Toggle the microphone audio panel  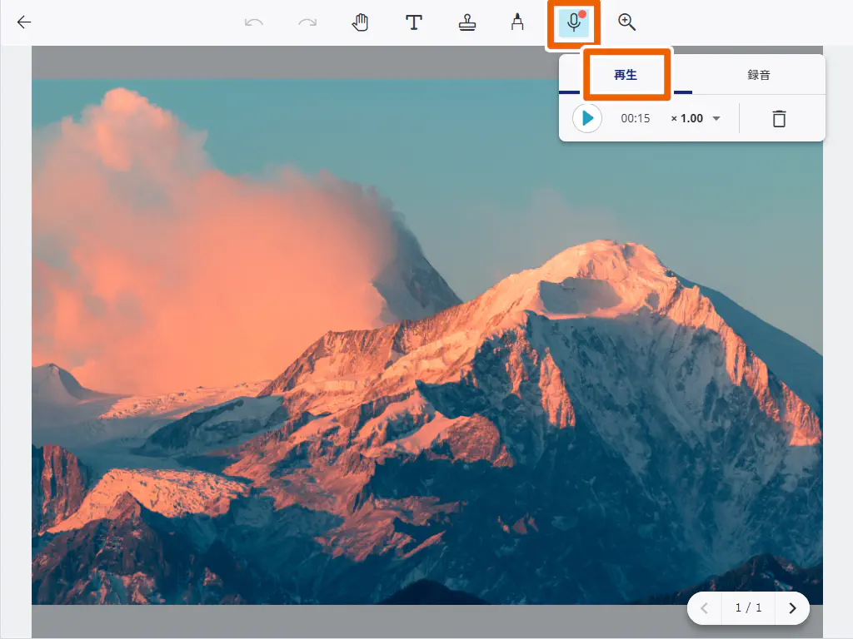coord(573,23)
